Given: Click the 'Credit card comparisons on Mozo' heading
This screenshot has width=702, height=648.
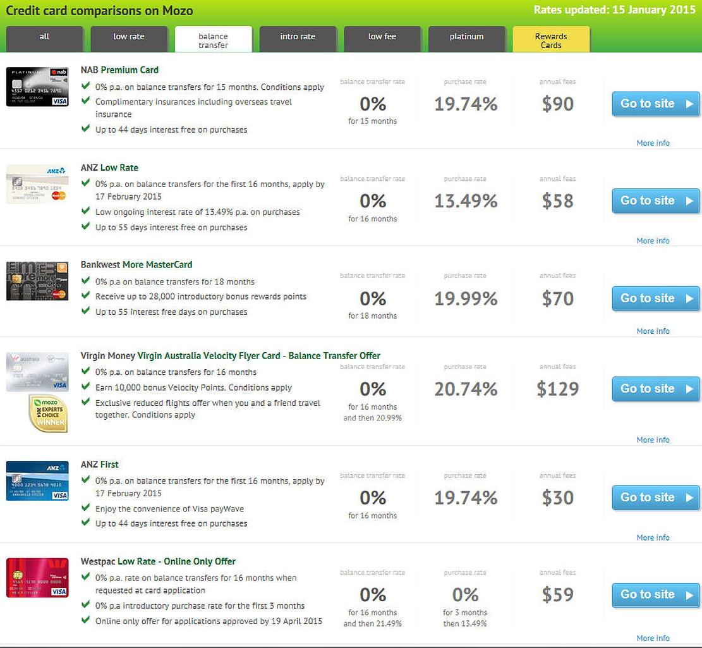Looking at the screenshot, I should point(99,10).
